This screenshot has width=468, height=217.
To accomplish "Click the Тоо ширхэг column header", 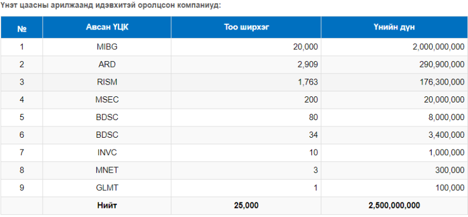I will [246, 27].
